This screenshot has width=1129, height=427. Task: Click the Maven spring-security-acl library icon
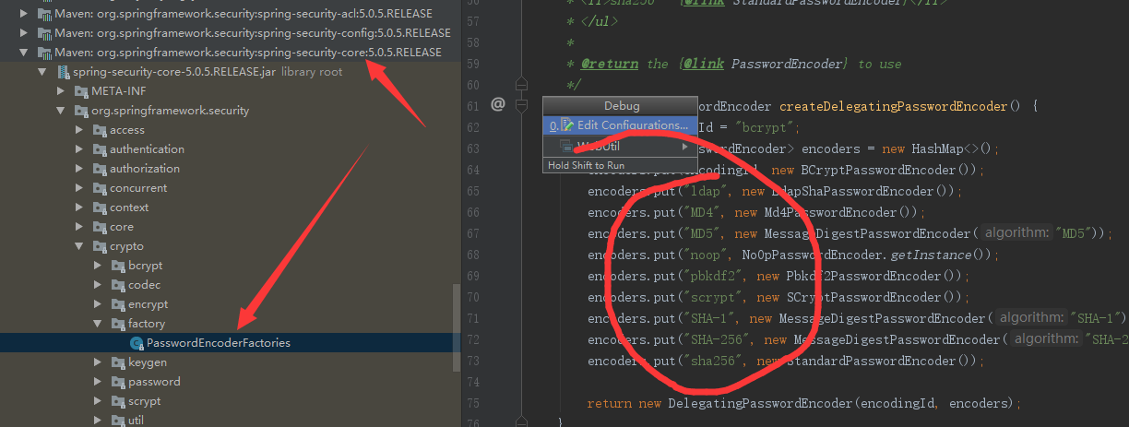click(x=43, y=14)
